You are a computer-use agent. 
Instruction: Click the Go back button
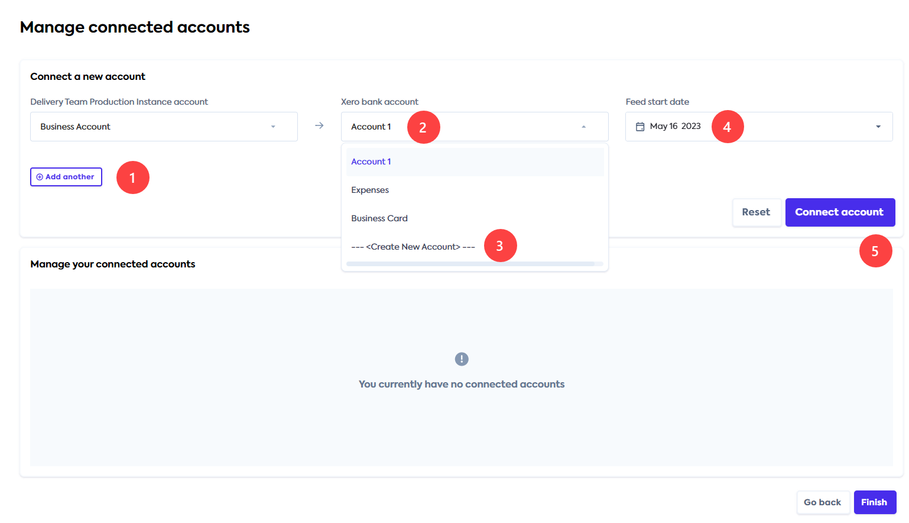point(823,502)
